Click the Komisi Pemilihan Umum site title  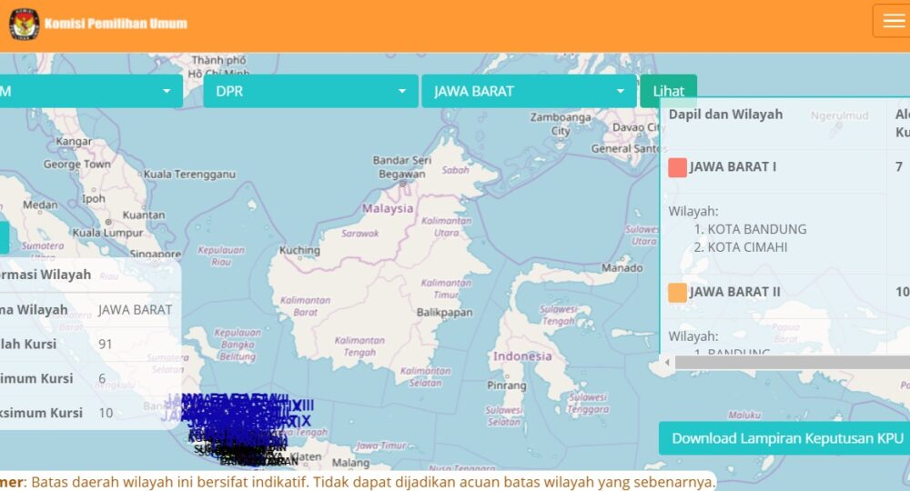(x=116, y=24)
